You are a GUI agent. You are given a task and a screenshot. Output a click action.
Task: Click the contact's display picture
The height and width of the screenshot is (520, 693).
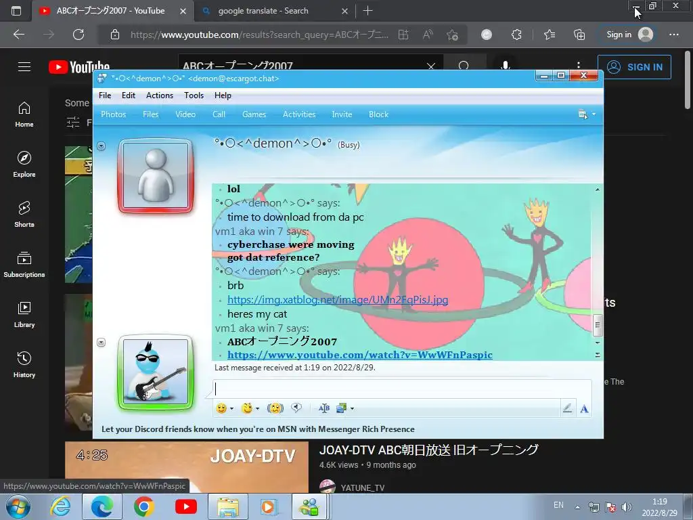tap(156, 175)
